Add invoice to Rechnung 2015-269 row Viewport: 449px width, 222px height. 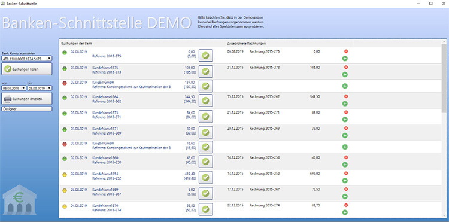(x=345, y=135)
